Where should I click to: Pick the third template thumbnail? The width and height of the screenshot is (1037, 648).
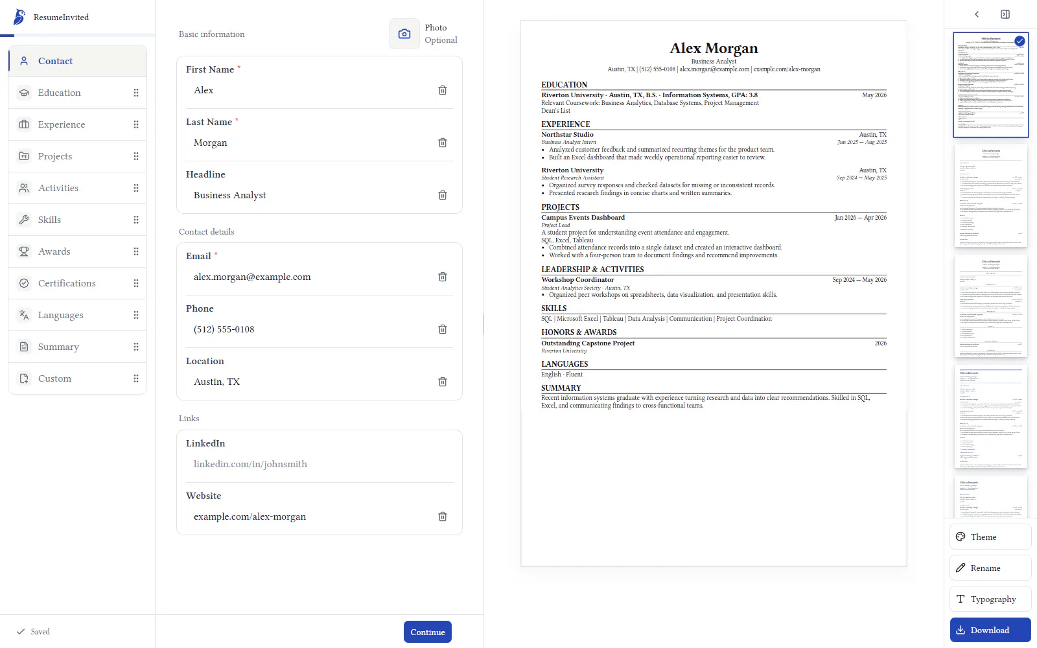click(x=991, y=306)
